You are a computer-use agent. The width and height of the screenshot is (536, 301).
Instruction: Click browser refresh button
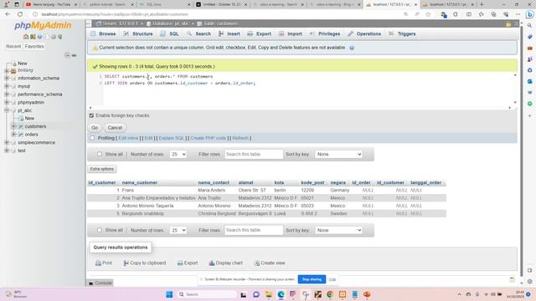pyautogui.click(x=20, y=14)
